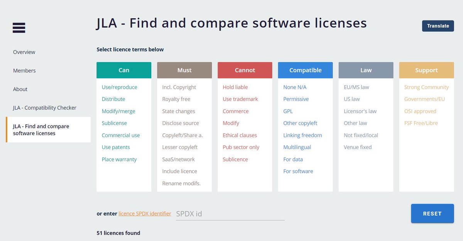The width and height of the screenshot is (463, 241).
Task: Select the FSF Free/Libre term
Action: tap(421, 123)
